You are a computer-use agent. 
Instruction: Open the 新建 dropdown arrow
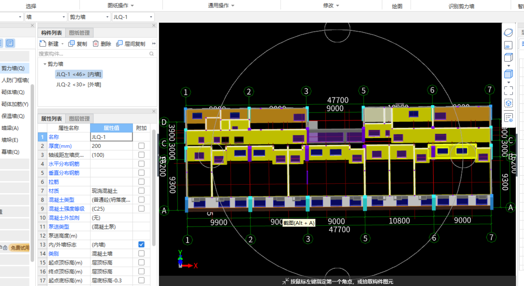(x=62, y=44)
